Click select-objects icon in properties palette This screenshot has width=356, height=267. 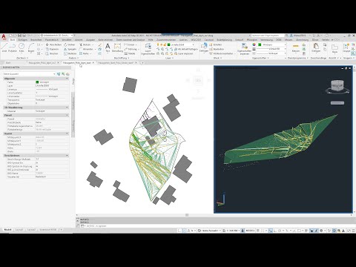[63, 74]
